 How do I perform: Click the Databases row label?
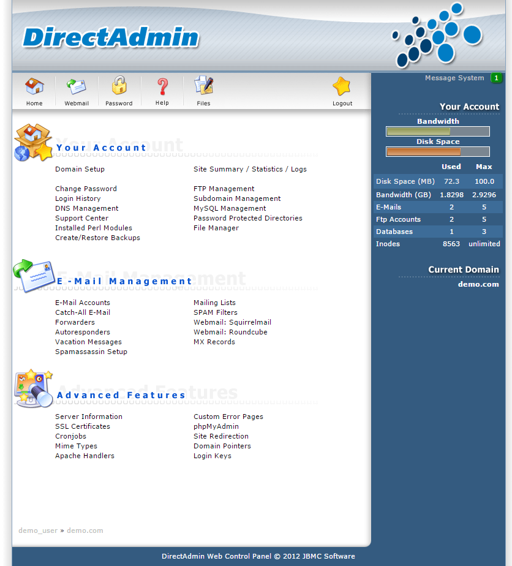coord(394,232)
